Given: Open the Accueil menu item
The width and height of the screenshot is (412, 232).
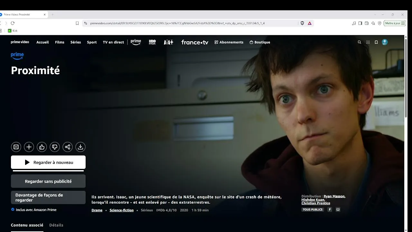Looking at the screenshot, I should [42, 42].
